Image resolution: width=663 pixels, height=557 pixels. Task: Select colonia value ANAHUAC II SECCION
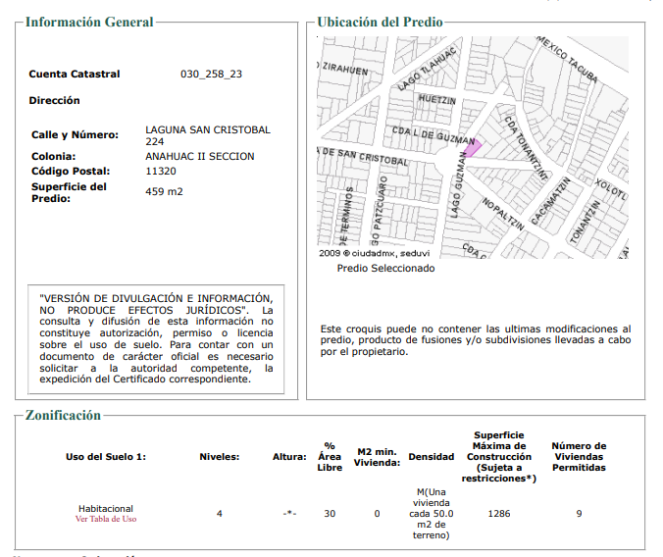tap(199, 157)
